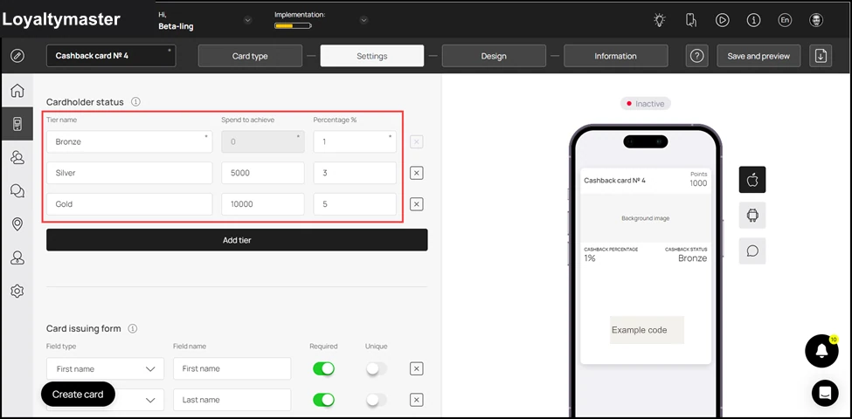Select the Settings step tab

pyautogui.click(x=372, y=56)
